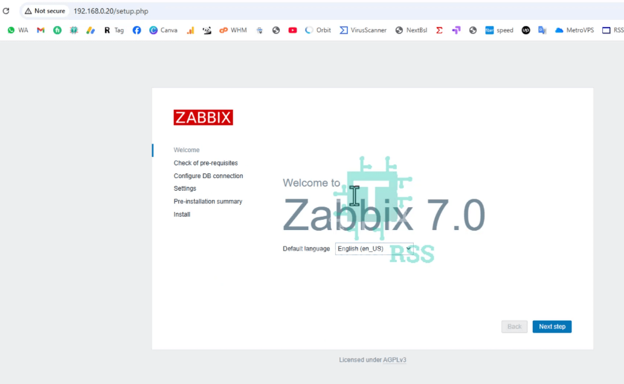The width and height of the screenshot is (624, 384).
Task: Click the Default language label
Action: 306,249
